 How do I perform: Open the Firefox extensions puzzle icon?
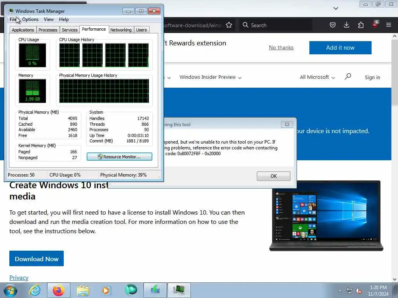pyautogui.click(x=361, y=25)
